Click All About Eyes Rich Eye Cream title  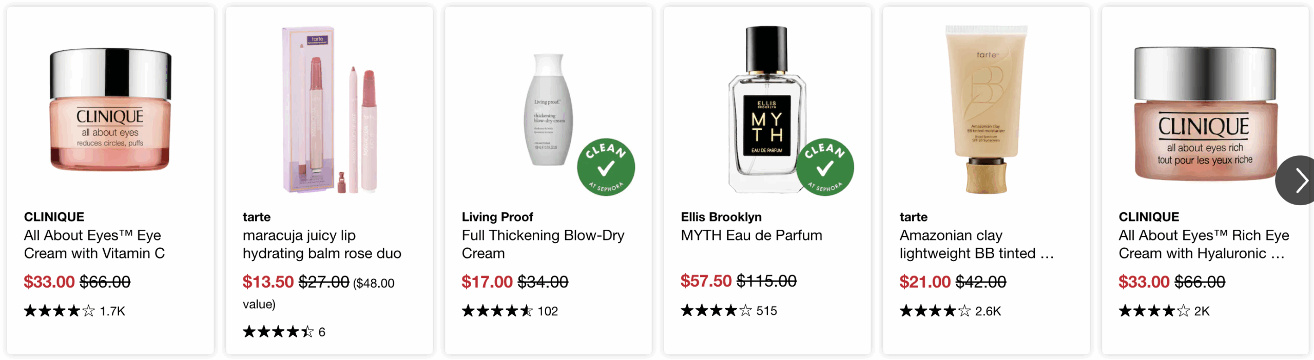click(1204, 244)
